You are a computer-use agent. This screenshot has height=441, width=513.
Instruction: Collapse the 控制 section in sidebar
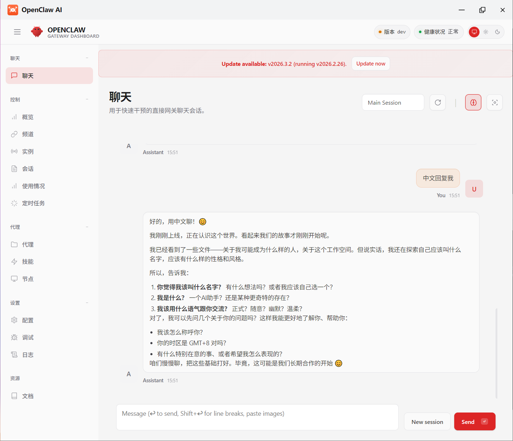(87, 99)
